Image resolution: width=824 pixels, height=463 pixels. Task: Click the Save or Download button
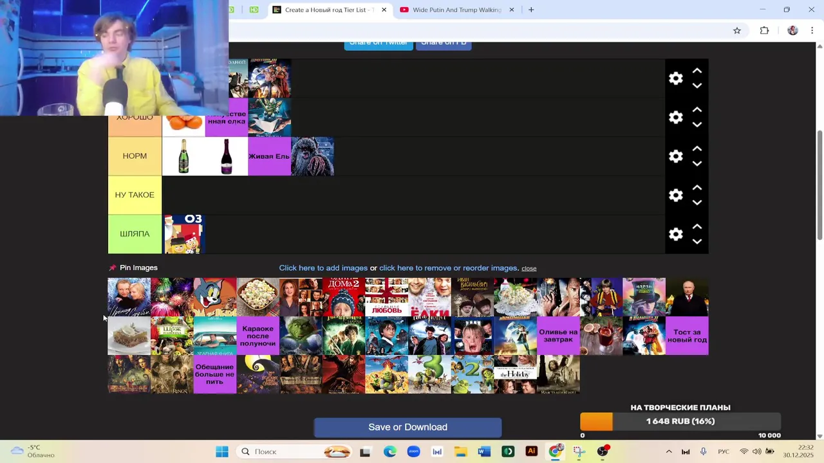407,427
